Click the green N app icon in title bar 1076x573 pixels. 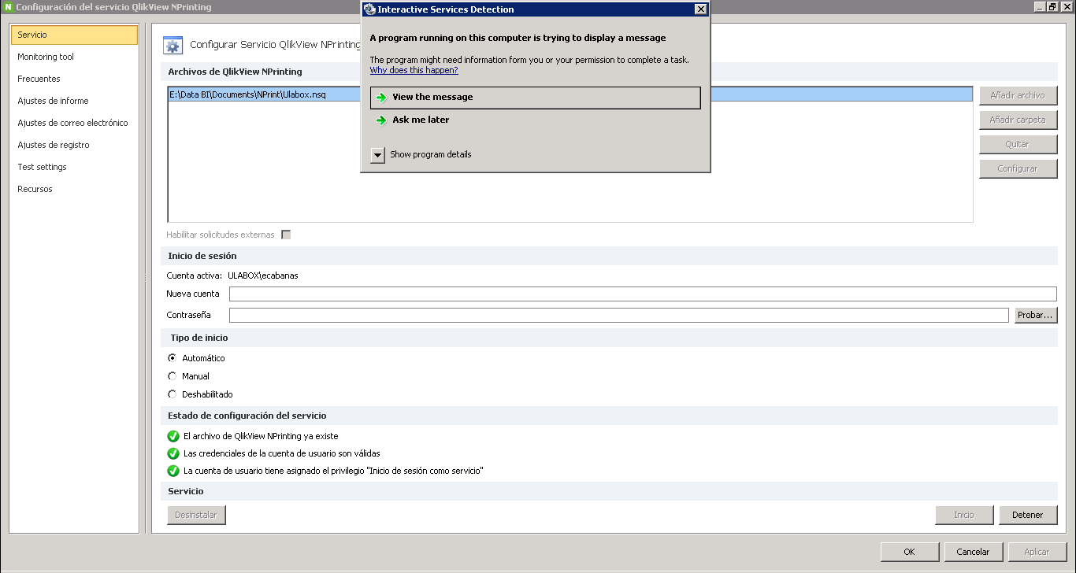(x=9, y=7)
